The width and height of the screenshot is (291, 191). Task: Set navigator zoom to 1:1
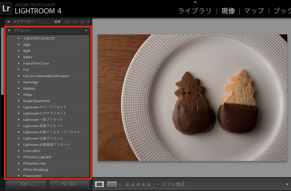[75, 22]
